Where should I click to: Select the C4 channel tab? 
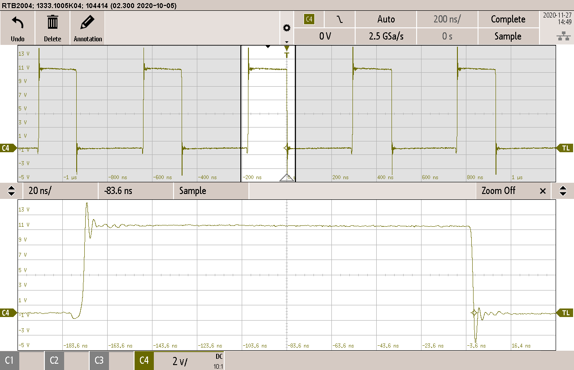tap(144, 361)
